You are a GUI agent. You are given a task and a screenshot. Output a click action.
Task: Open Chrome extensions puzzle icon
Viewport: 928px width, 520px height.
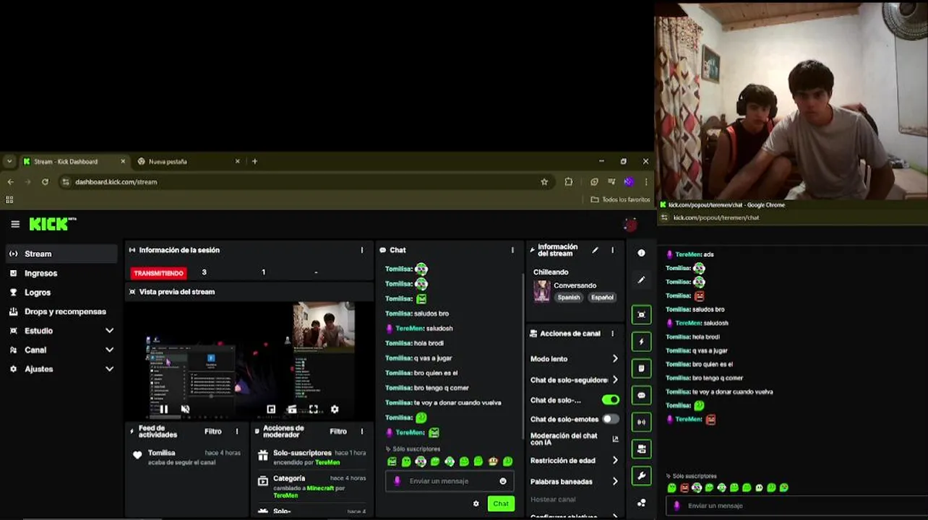pyautogui.click(x=569, y=182)
